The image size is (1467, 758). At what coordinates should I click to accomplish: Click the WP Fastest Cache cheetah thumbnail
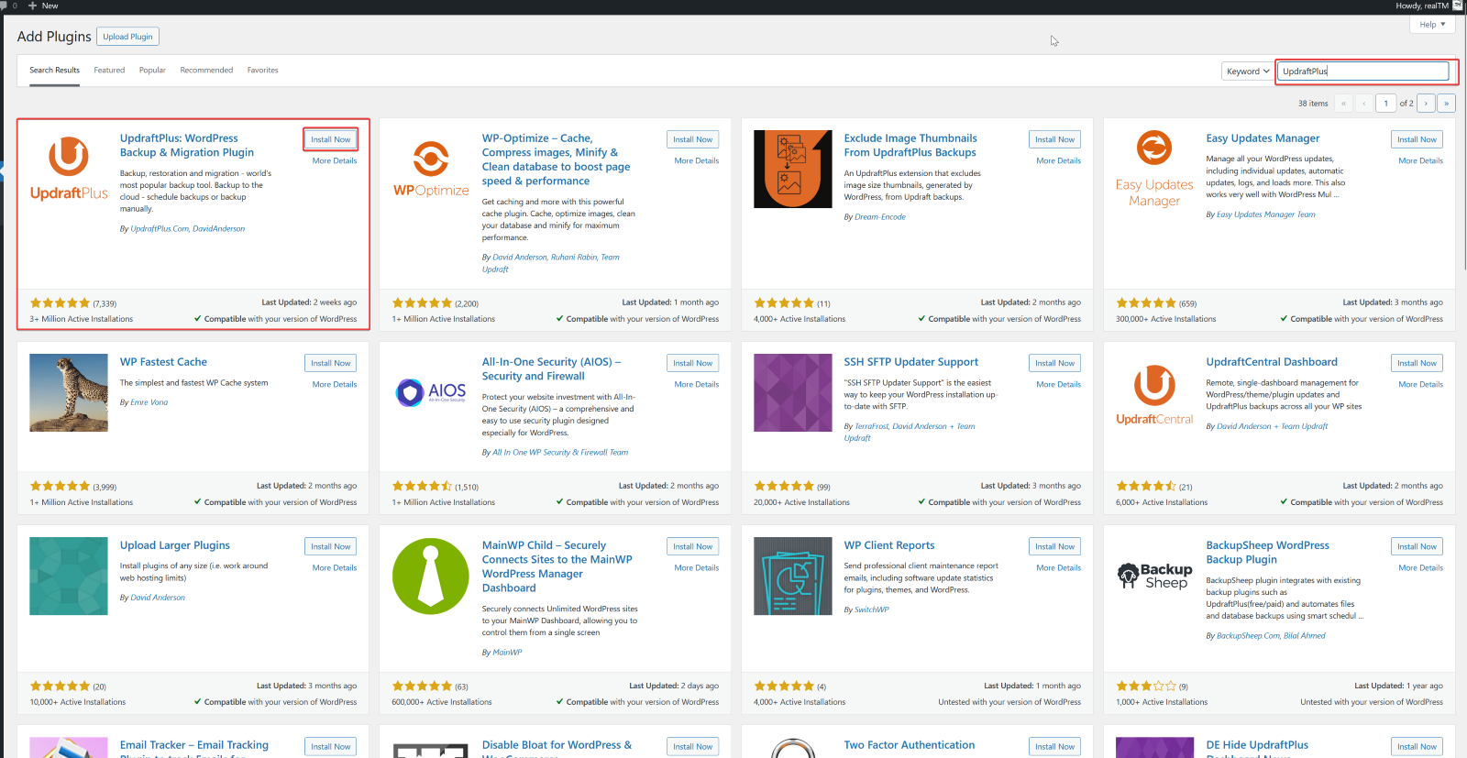point(69,392)
